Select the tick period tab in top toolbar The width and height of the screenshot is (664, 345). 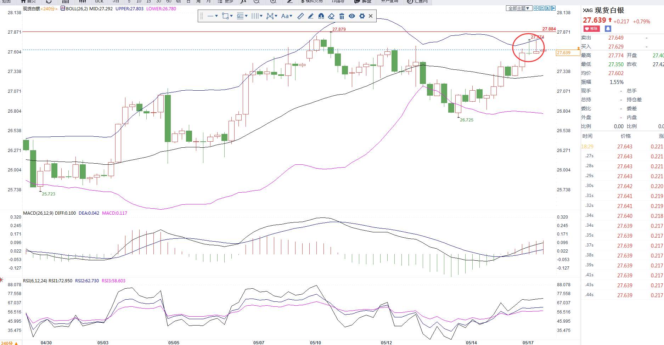[99, 1]
